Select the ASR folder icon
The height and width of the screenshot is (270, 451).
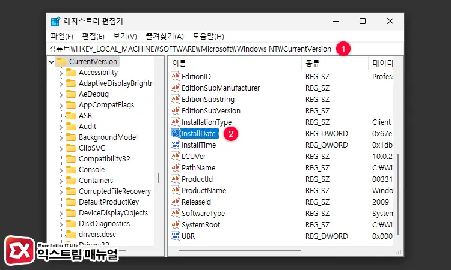[x=71, y=115]
